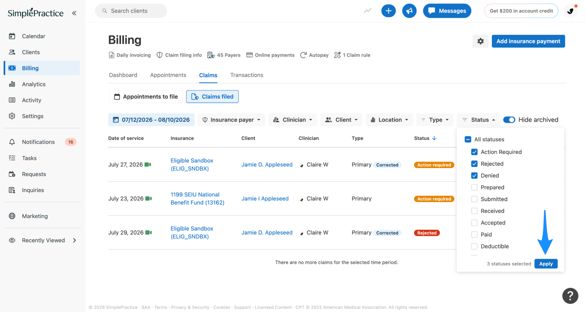Screen dimensions: 586x312
Task: Open the Messages button
Action: 447,11
